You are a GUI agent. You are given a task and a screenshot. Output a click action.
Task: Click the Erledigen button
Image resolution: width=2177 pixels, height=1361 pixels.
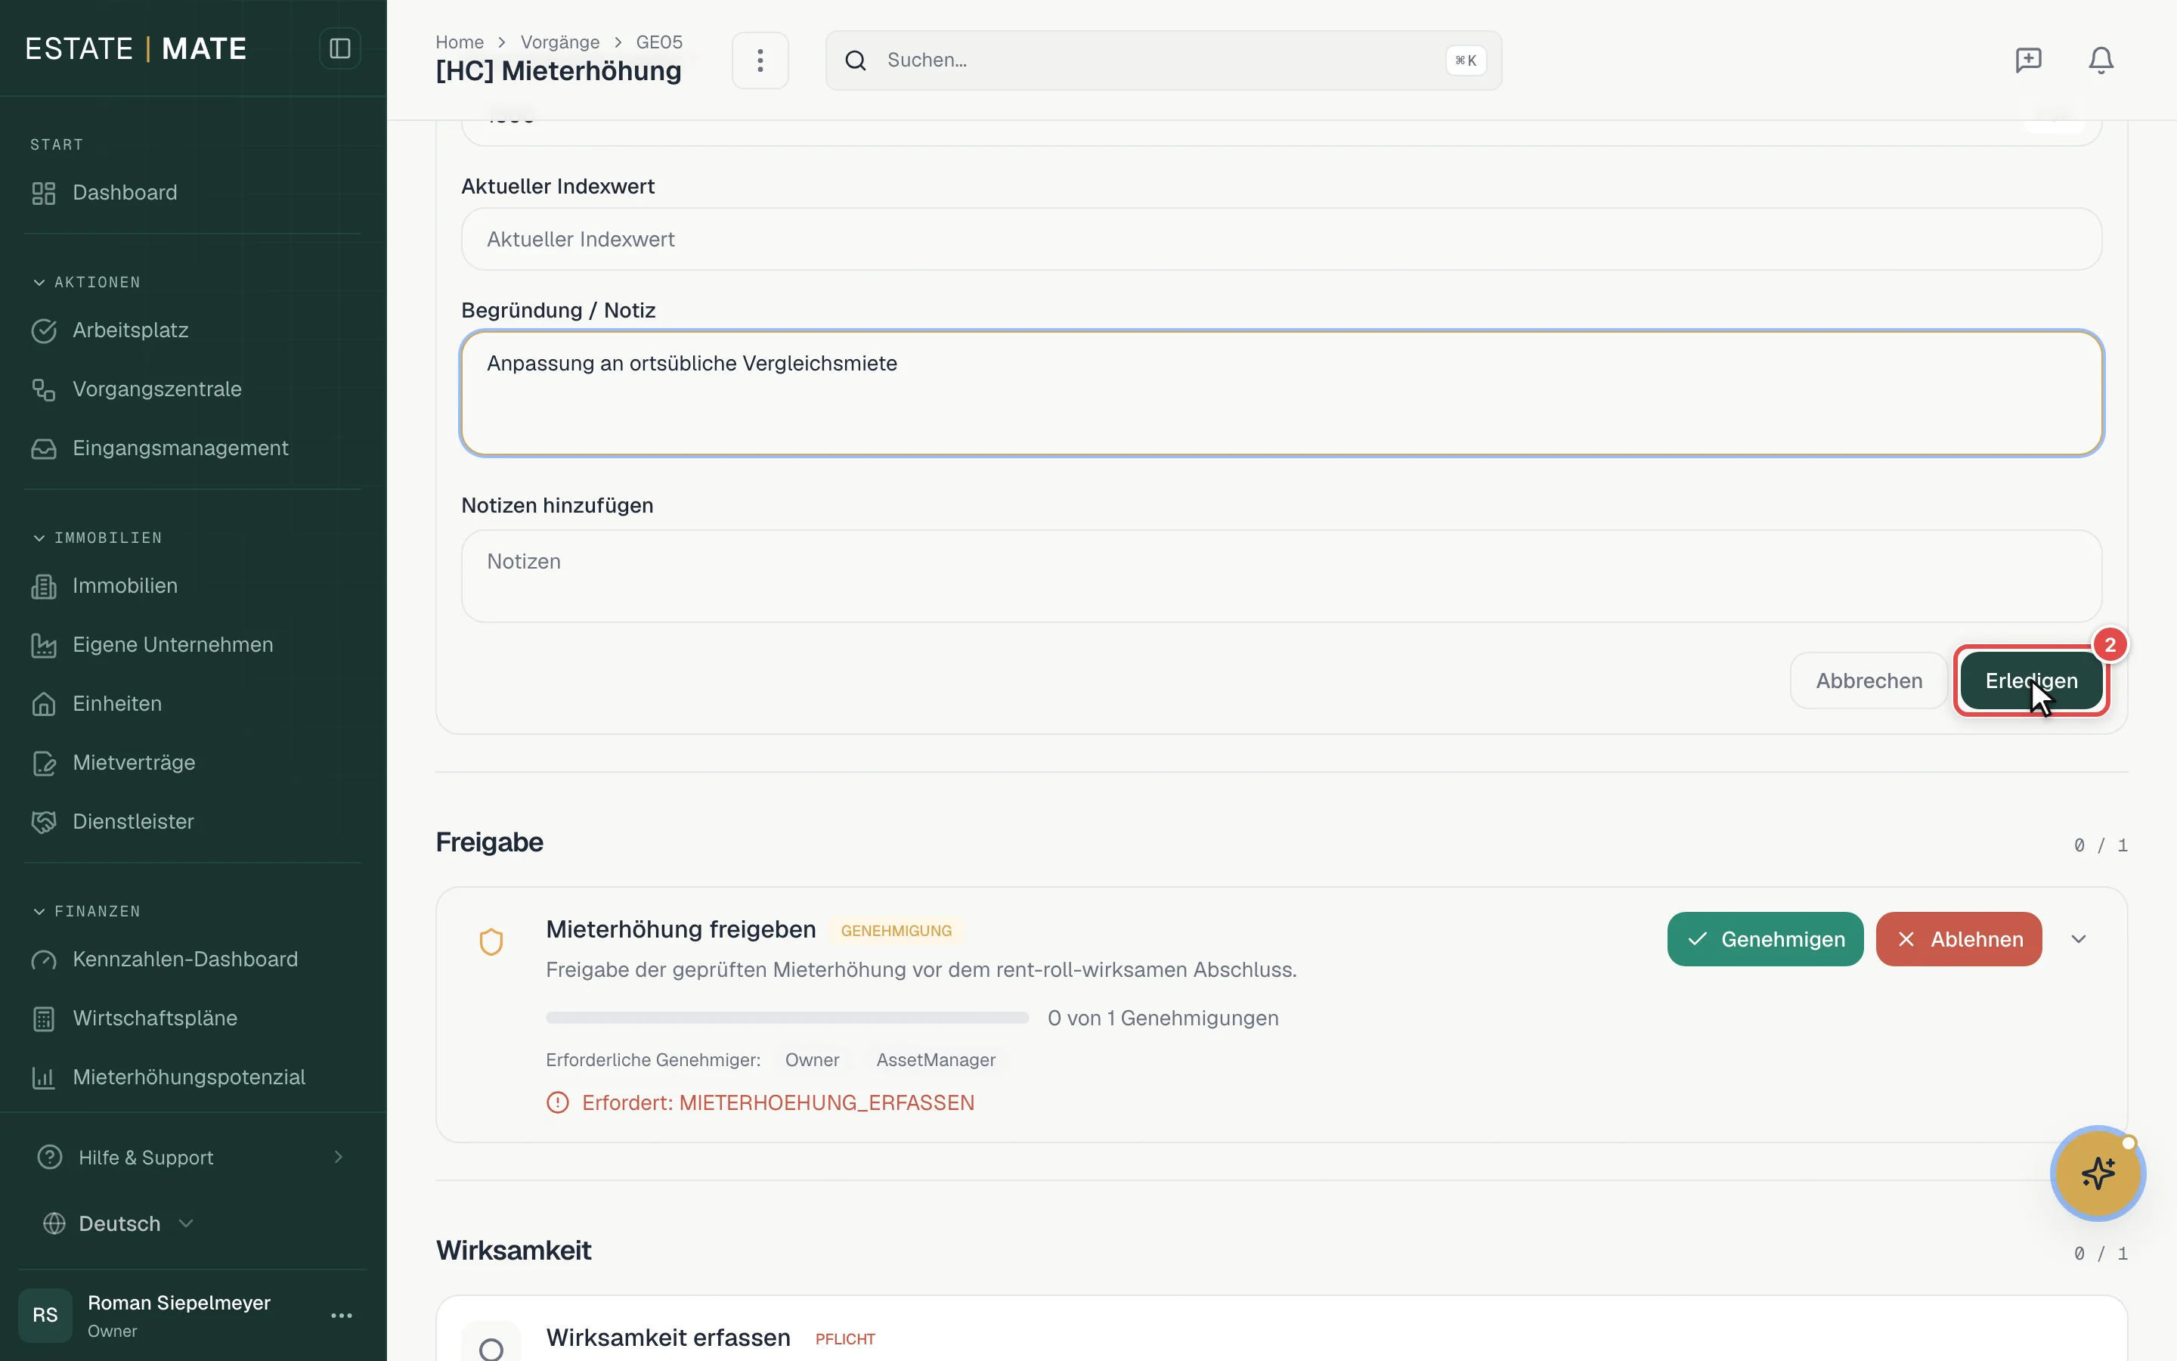coord(2031,680)
